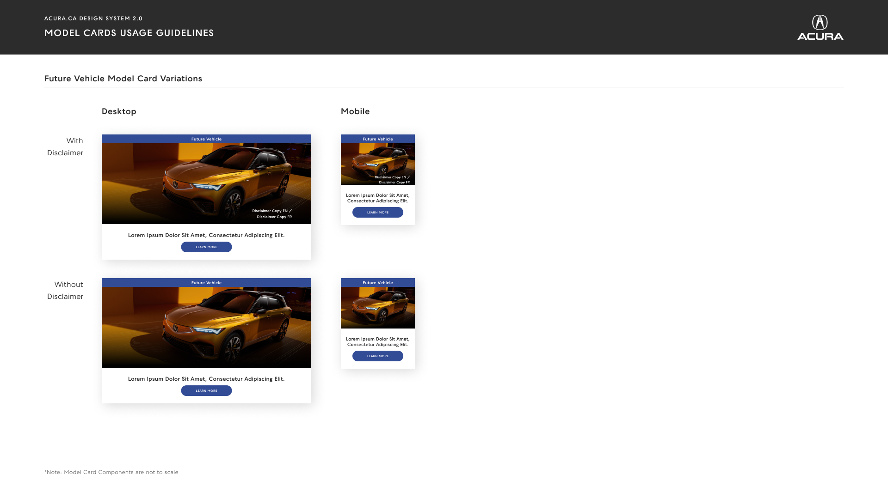Click Lorem Ipsum text on desktop card with disclaimer
The image size is (888, 499).
pos(206,235)
